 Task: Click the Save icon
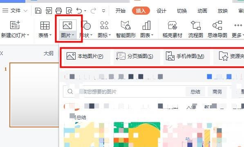coord(38,11)
